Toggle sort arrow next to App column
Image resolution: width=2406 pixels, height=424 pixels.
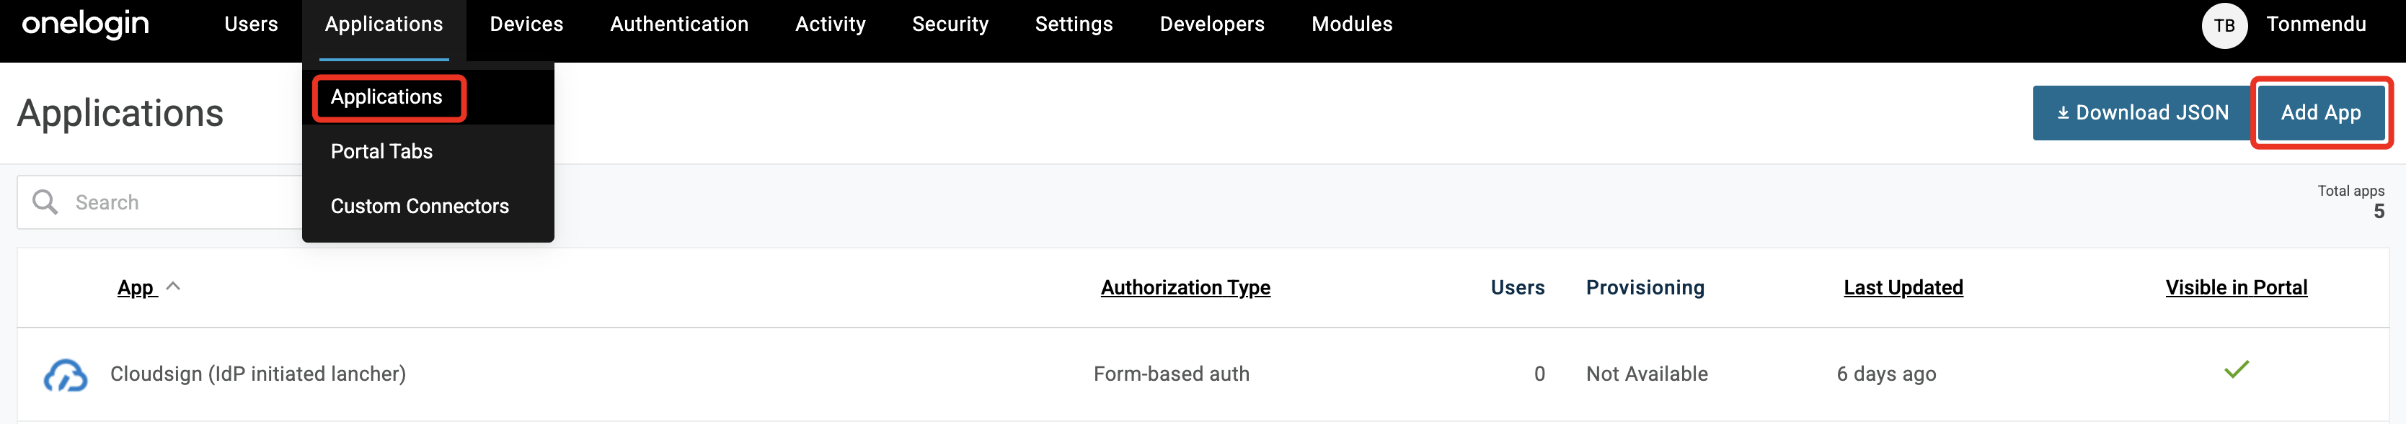[x=173, y=287]
